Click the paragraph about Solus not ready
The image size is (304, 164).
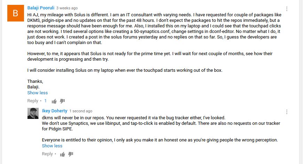point(150,57)
